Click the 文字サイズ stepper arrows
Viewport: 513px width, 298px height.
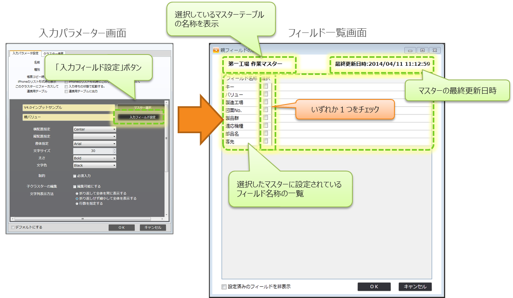coord(114,151)
